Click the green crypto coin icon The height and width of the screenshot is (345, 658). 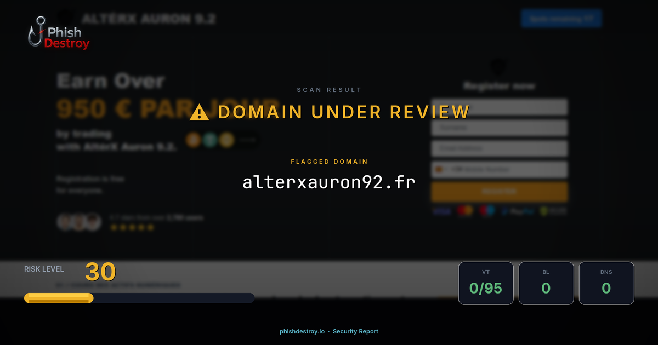(x=209, y=140)
